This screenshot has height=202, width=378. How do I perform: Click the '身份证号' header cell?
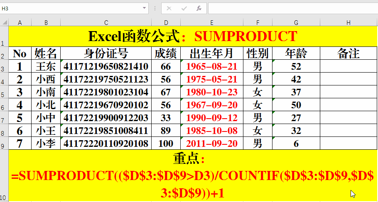point(106,53)
